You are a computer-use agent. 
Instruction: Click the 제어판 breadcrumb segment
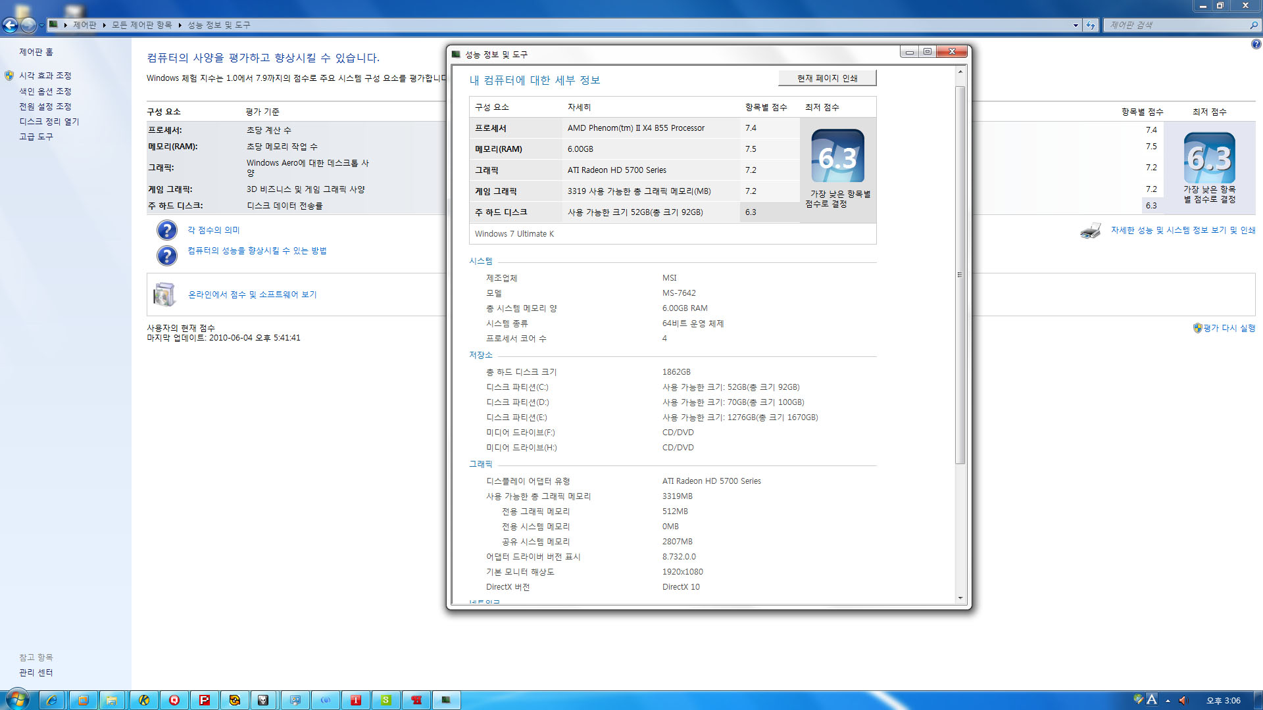tap(84, 25)
